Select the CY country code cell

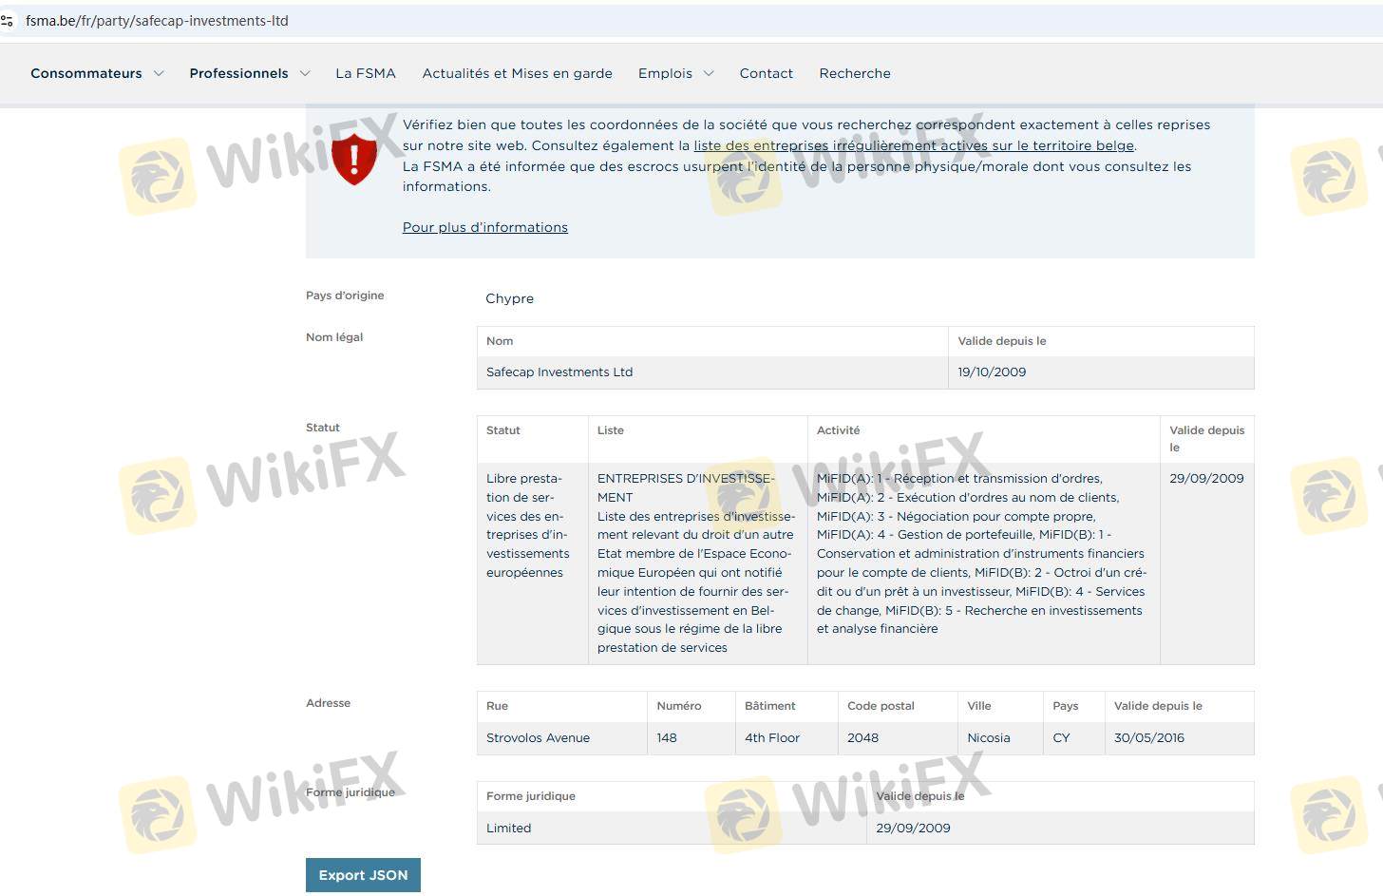click(1074, 738)
